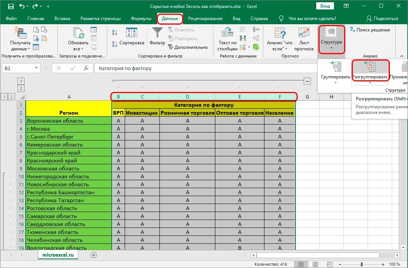The width and height of the screenshot is (408, 268).
Task: Switch to the Вставка tab
Action: coord(62,19)
